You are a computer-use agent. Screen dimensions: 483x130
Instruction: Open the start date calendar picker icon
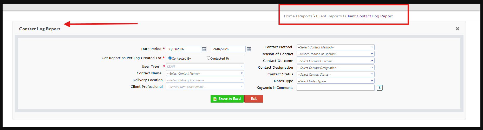pos(204,49)
